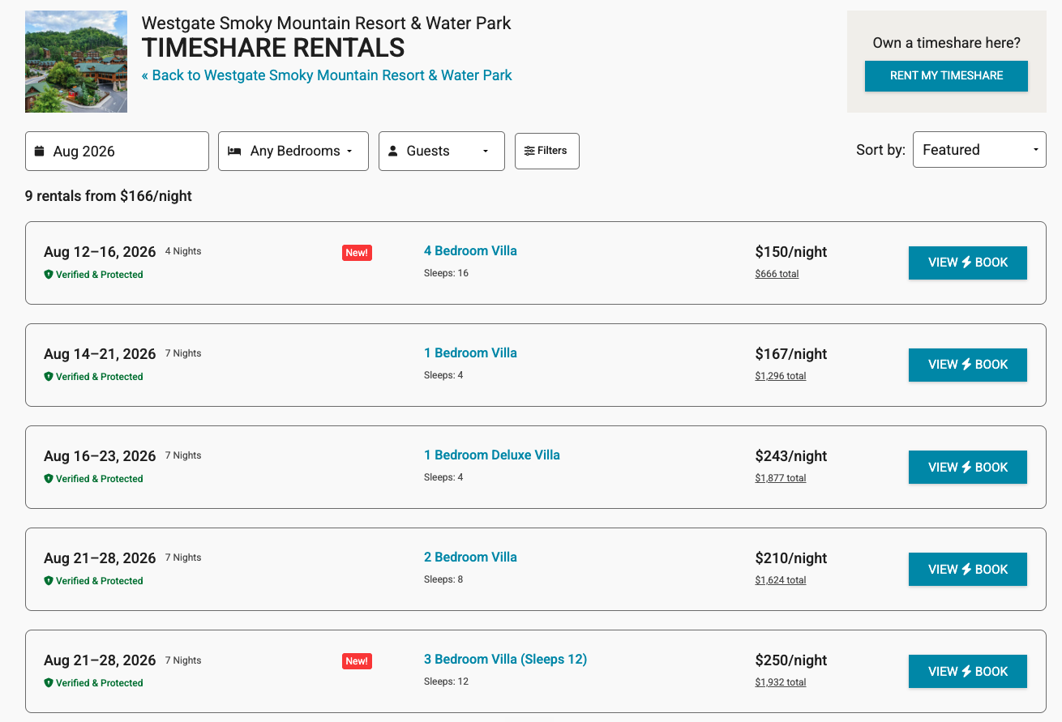Image resolution: width=1062 pixels, height=722 pixels.
Task: Click the Rent My Timeshare button
Action: coord(946,76)
